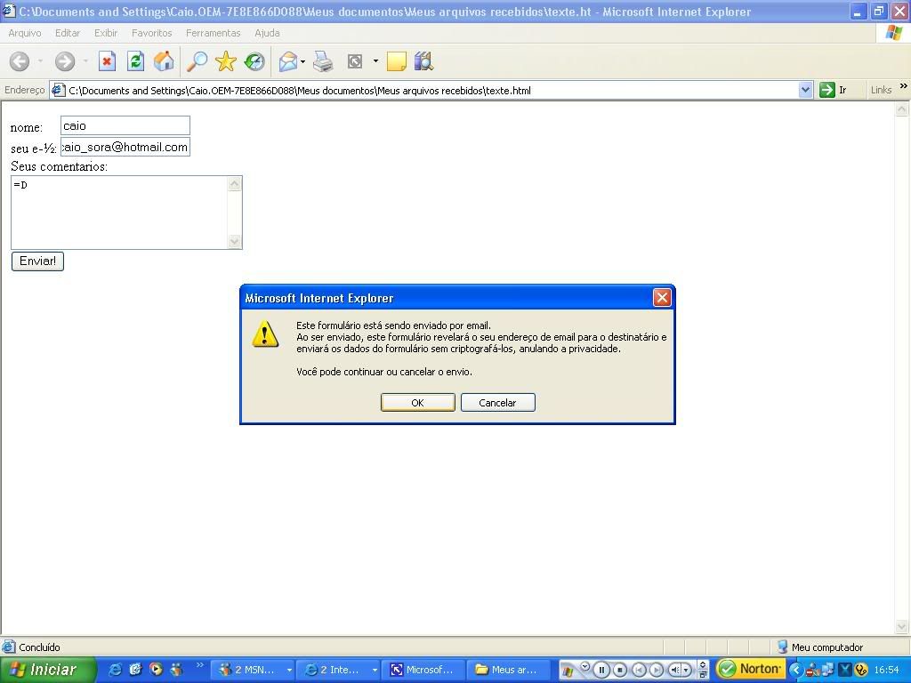The width and height of the screenshot is (911, 683).
Task: Open the Back history dropdown arrow
Action: click(40, 61)
